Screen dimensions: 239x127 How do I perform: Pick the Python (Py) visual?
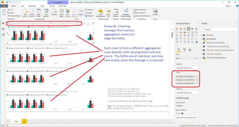[x=192, y=42]
